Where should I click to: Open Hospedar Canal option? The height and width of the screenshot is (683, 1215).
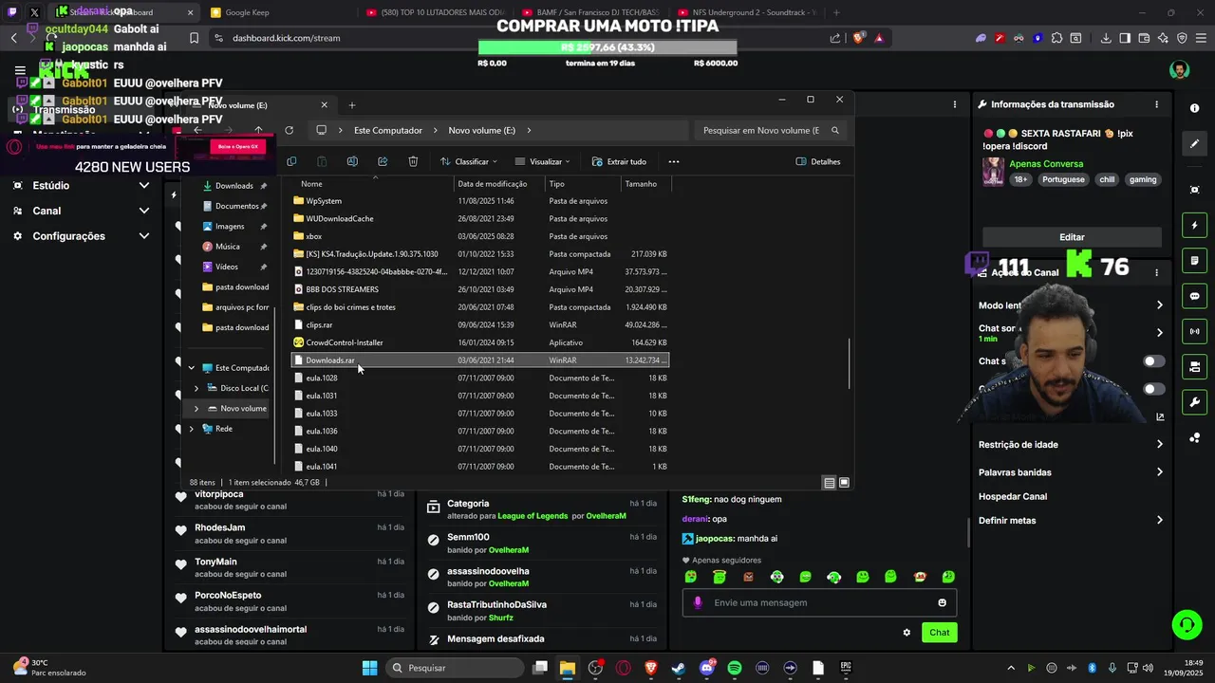click(x=1013, y=496)
